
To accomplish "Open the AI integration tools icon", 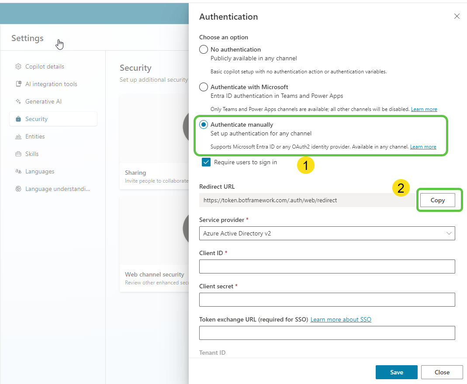I will [18, 83].
